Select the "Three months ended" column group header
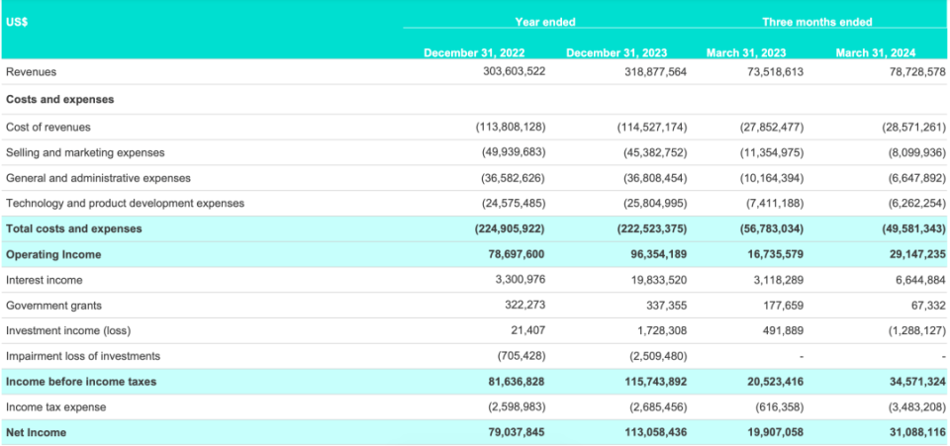Viewport: 950px width, 446px height. point(816,22)
